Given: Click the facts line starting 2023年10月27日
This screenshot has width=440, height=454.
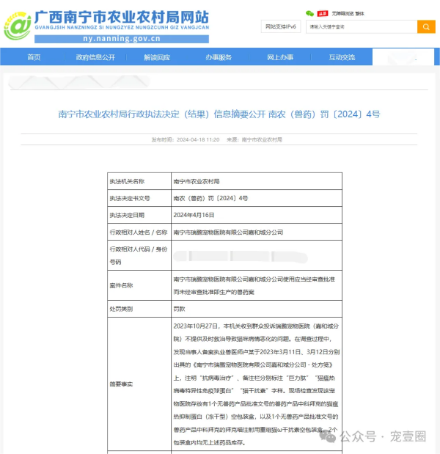Looking at the screenshot, I should tap(256, 326).
